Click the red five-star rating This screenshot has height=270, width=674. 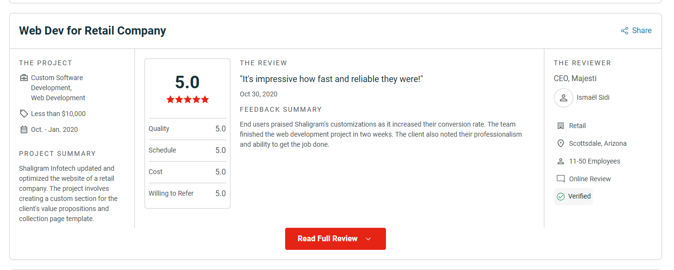tap(188, 100)
